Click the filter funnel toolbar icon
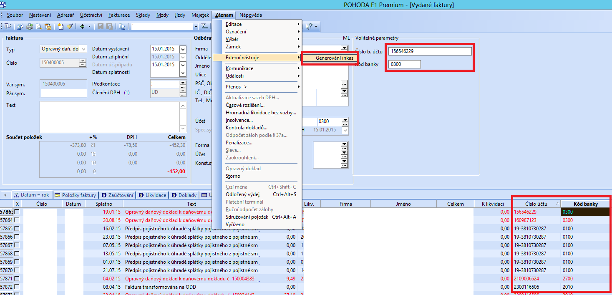612x295 pixels. click(x=204, y=26)
